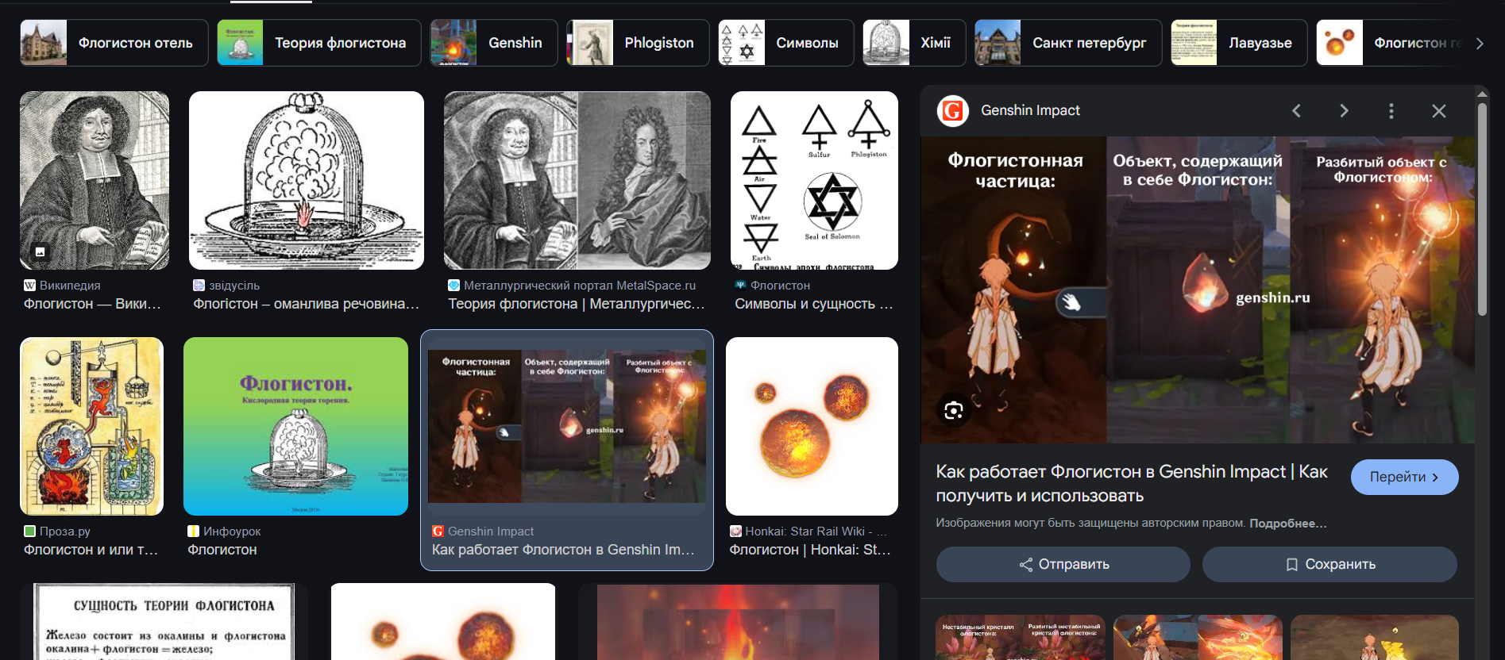The image size is (1505, 660).
Task: Select the Лавуазье filter chip
Action: pyautogui.click(x=1239, y=43)
